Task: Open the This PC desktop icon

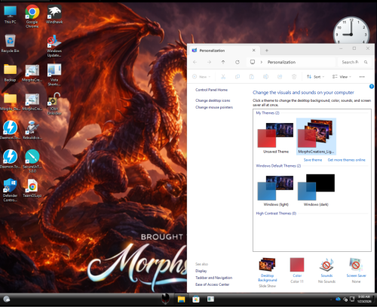Action: click(x=10, y=14)
